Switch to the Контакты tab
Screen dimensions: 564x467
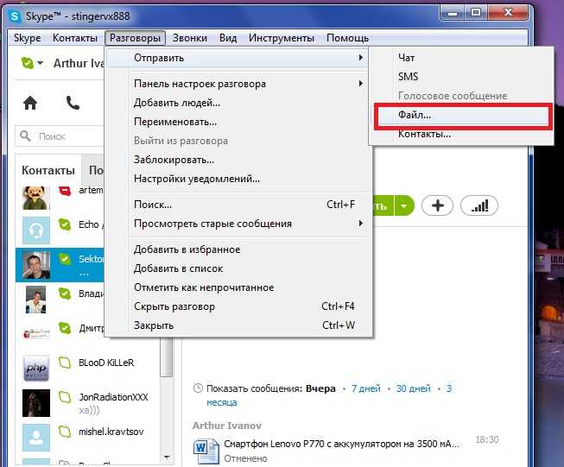point(48,170)
